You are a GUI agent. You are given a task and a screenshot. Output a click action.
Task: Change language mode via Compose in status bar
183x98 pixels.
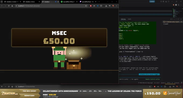(x=177, y=83)
